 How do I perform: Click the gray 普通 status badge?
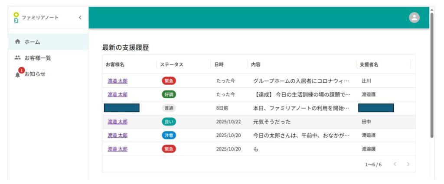tap(169, 108)
